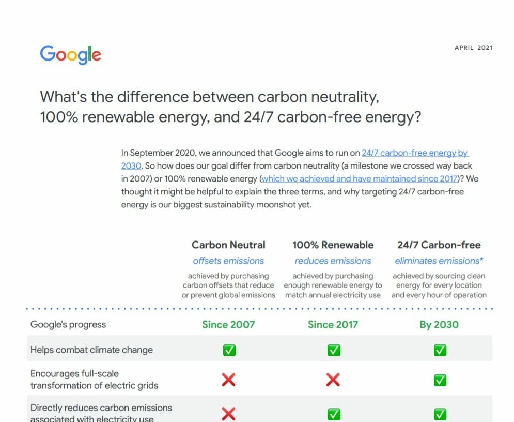Click the "Carbon Neutral" column heading

[x=228, y=245]
